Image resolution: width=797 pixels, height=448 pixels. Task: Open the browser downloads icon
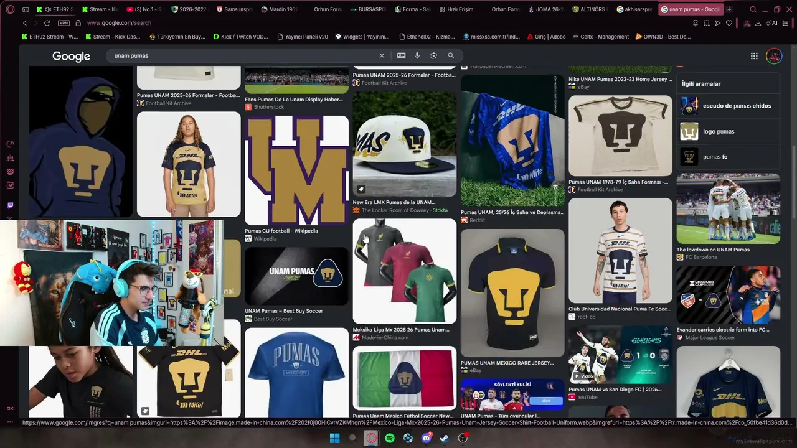[x=758, y=23]
